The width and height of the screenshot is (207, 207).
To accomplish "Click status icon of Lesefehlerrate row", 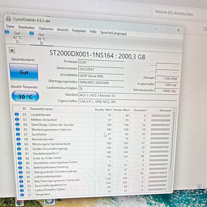I will click(17, 114).
